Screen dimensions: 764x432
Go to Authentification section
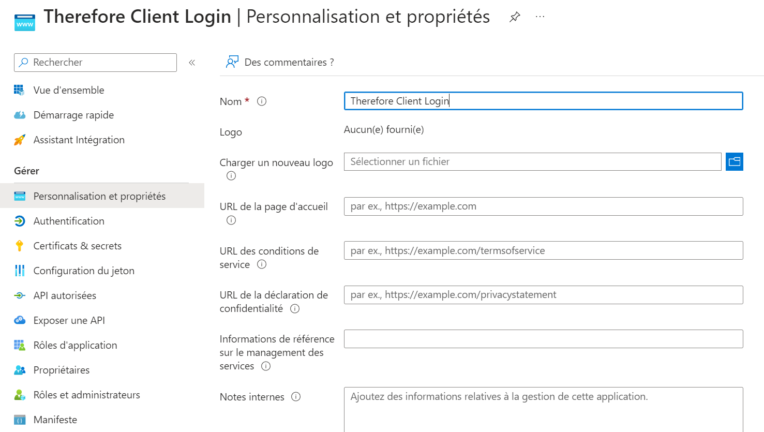[69, 221]
